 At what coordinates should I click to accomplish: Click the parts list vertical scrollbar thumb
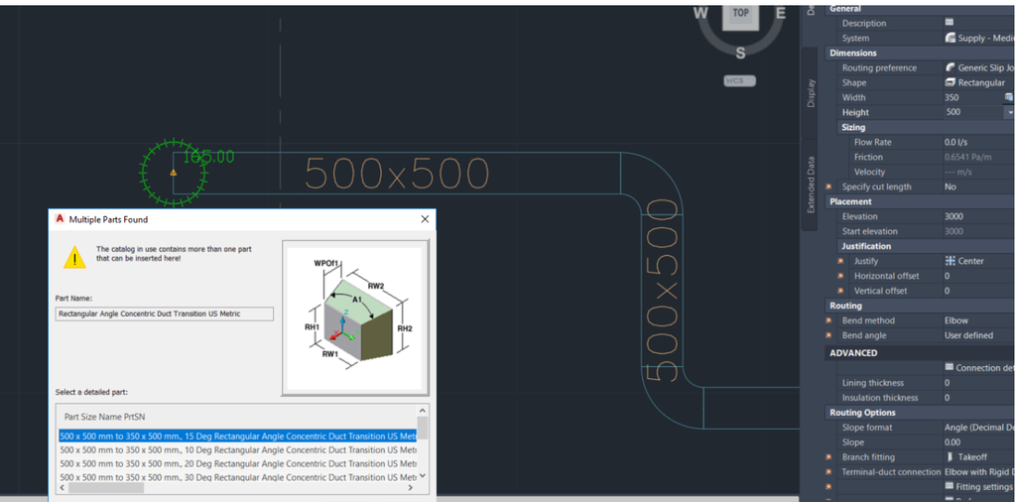pos(423,428)
